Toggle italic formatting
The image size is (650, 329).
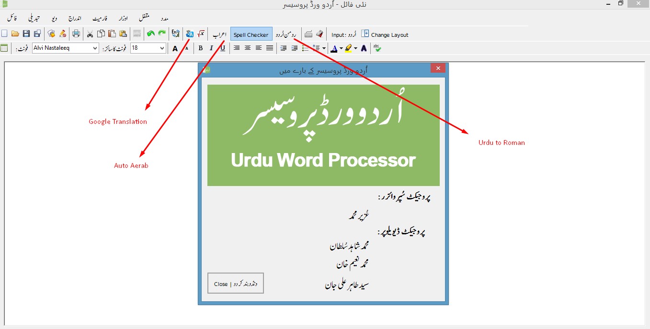tap(211, 48)
